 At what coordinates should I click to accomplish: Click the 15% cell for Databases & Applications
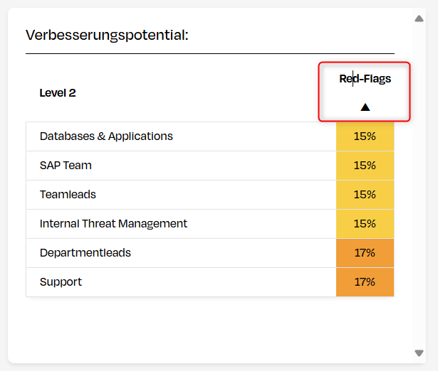click(x=365, y=136)
